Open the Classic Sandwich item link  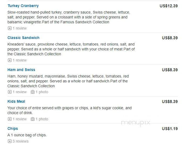pos(24,38)
